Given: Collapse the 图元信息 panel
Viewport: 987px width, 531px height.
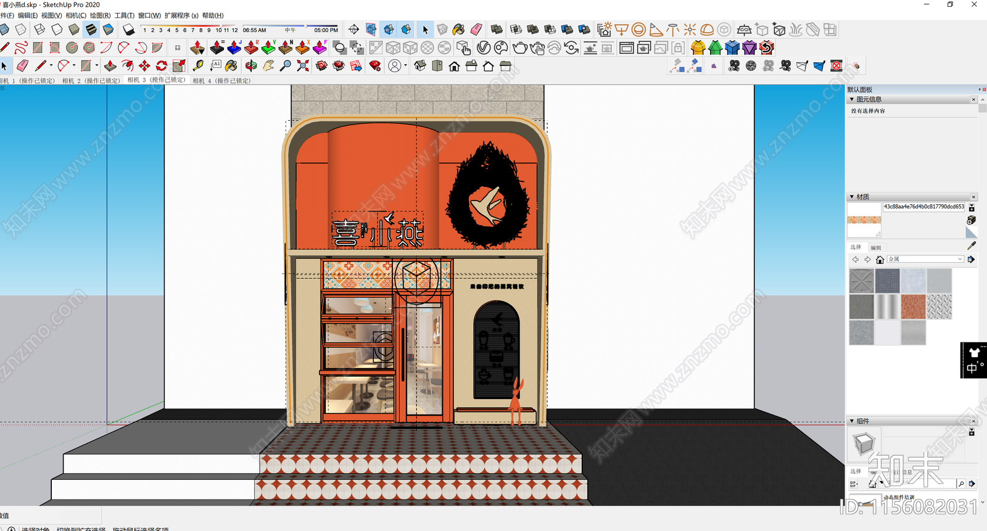Looking at the screenshot, I should (852, 99).
